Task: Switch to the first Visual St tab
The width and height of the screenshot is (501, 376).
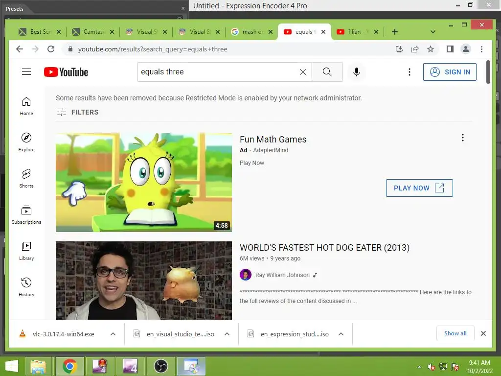Action: coord(146,32)
